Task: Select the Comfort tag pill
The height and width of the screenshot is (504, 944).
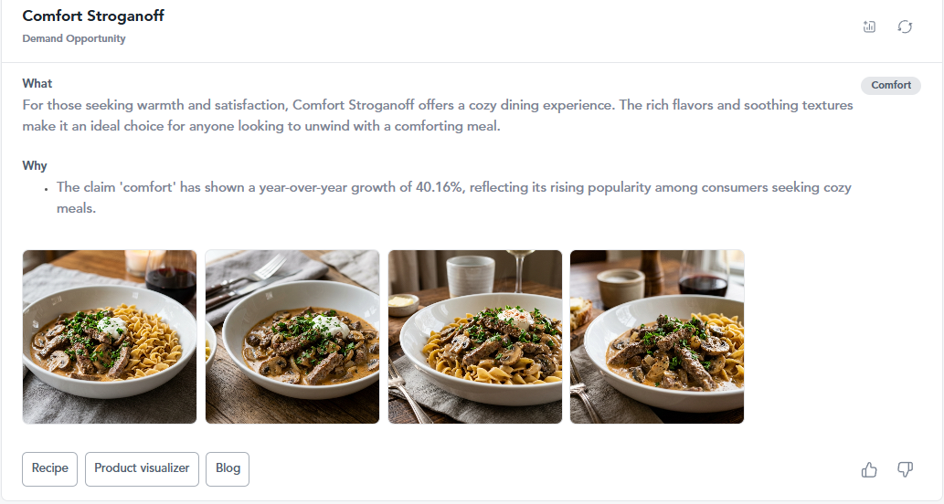Action: [x=890, y=85]
